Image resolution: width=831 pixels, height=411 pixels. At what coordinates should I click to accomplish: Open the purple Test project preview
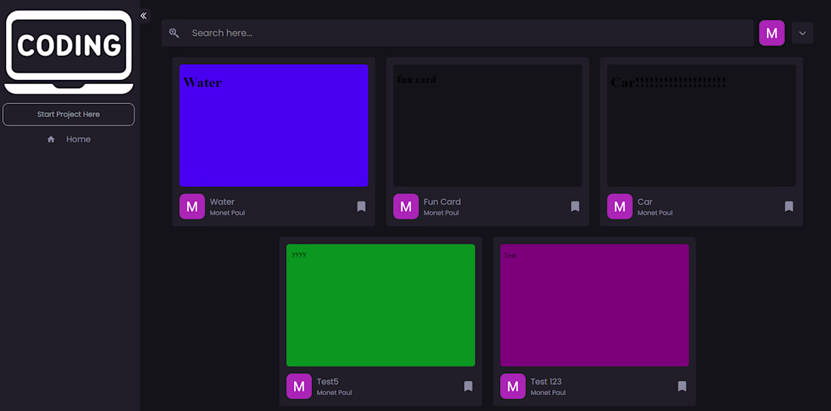tap(595, 305)
